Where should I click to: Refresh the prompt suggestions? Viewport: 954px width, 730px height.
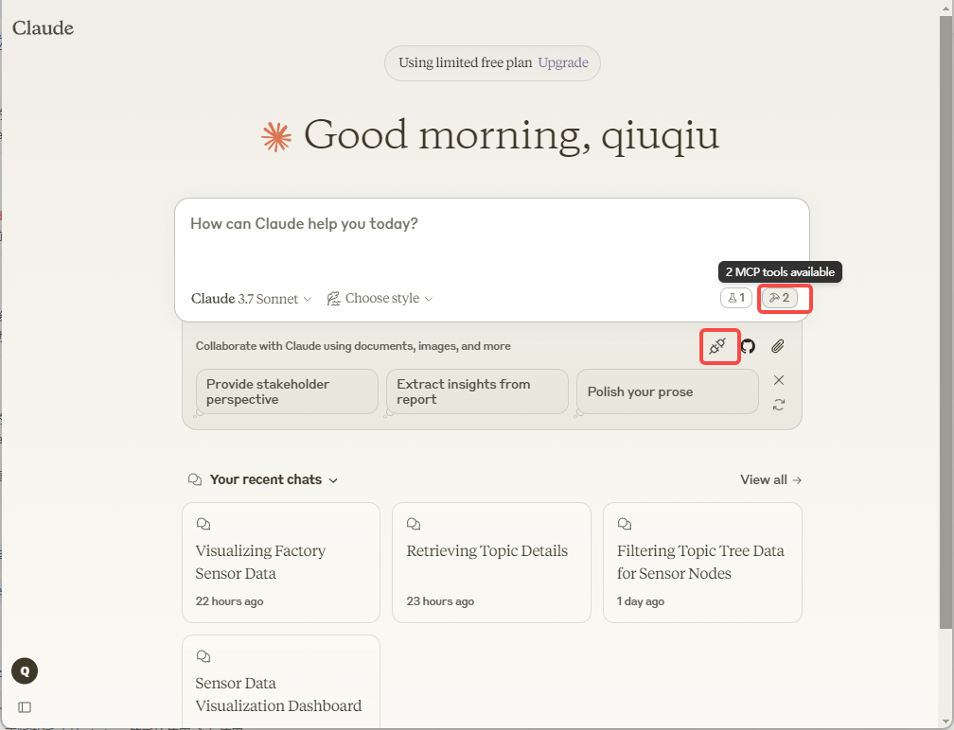pos(779,405)
